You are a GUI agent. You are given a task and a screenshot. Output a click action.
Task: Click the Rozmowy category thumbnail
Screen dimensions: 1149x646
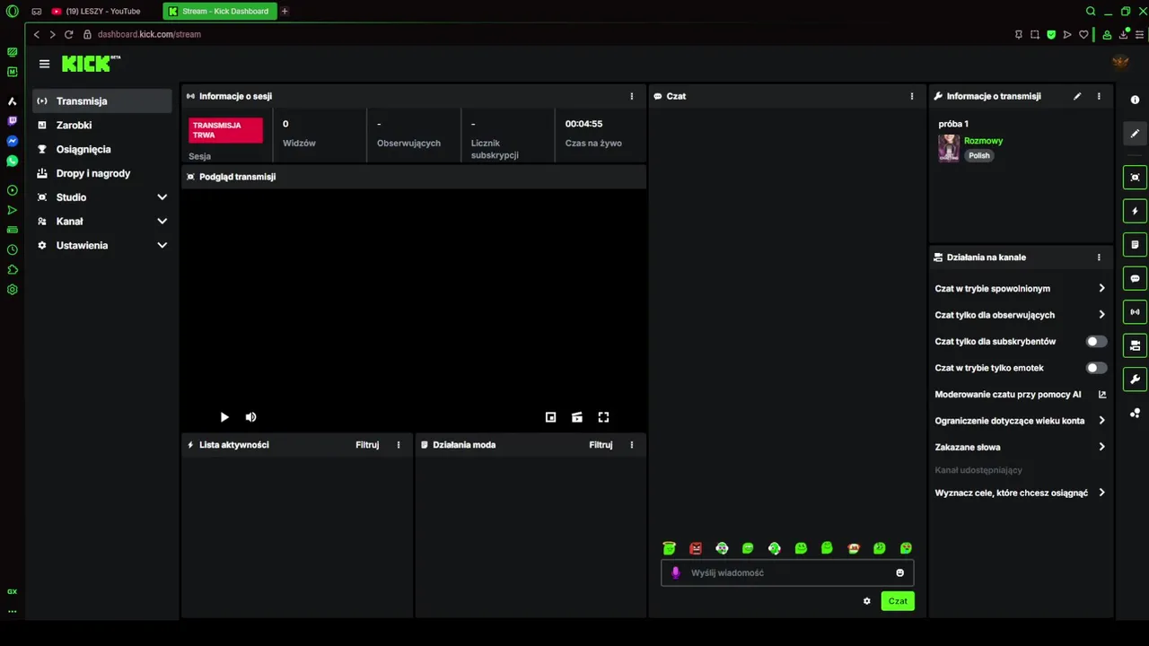[x=949, y=148]
